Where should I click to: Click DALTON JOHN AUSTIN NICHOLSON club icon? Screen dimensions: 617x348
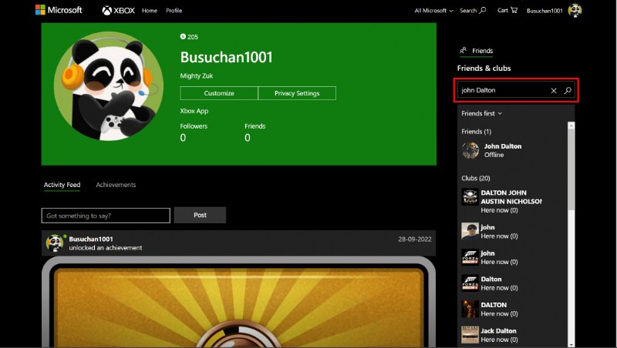coord(470,197)
